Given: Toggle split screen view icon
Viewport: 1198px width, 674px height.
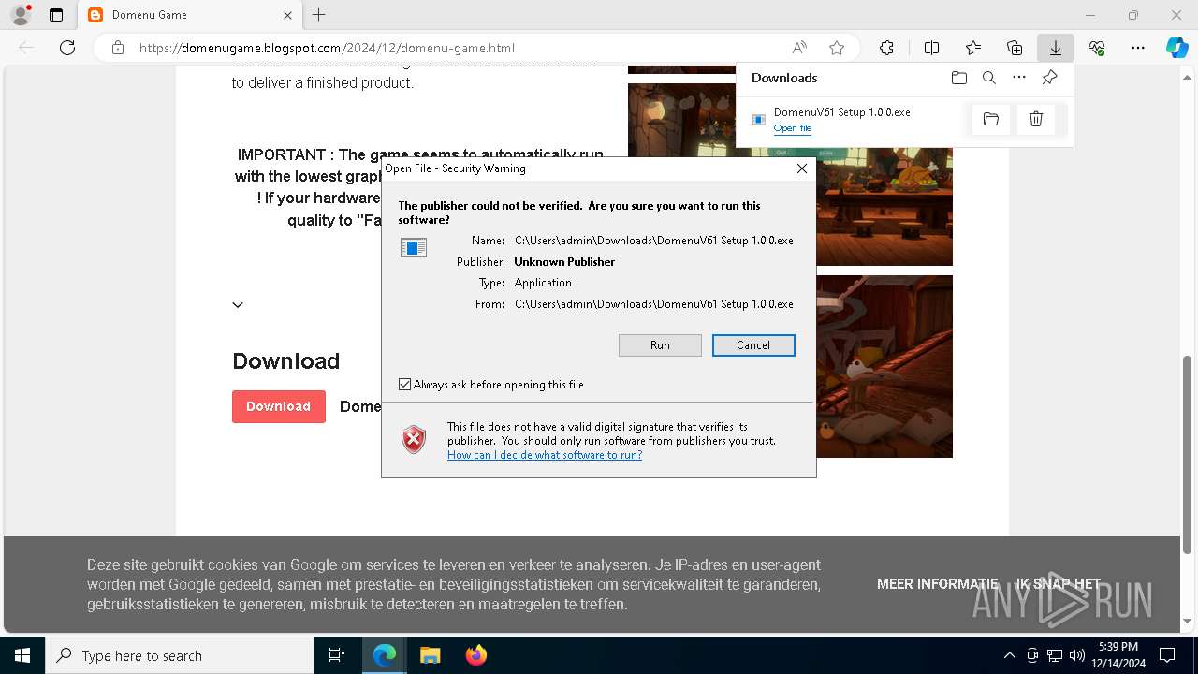Looking at the screenshot, I should (931, 48).
